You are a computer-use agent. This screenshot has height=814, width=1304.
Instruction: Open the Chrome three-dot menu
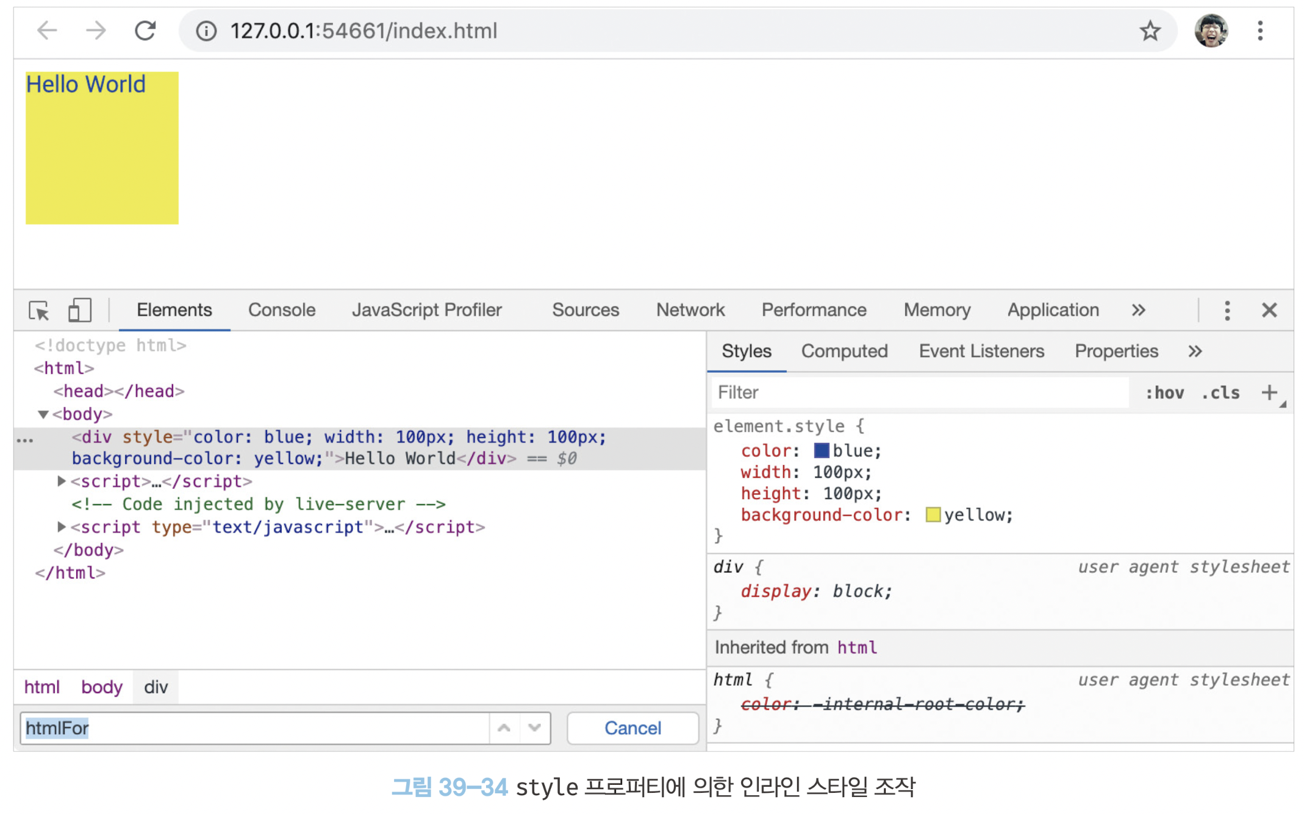tap(1260, 31)
